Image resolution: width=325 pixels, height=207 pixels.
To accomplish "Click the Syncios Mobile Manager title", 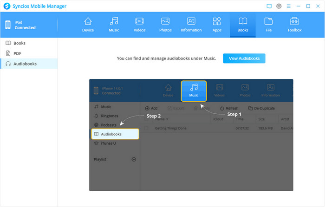I will point(39,6).
